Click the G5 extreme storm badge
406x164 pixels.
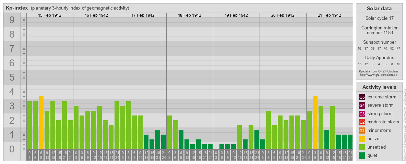point(362,97)
